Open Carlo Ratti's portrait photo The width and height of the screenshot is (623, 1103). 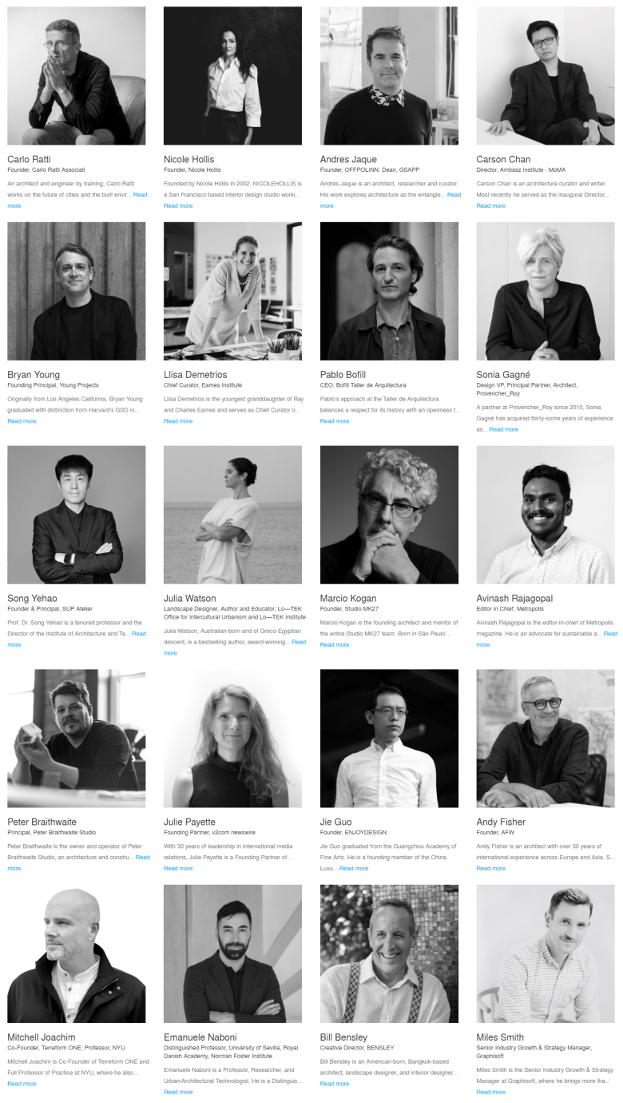[77, 76]
